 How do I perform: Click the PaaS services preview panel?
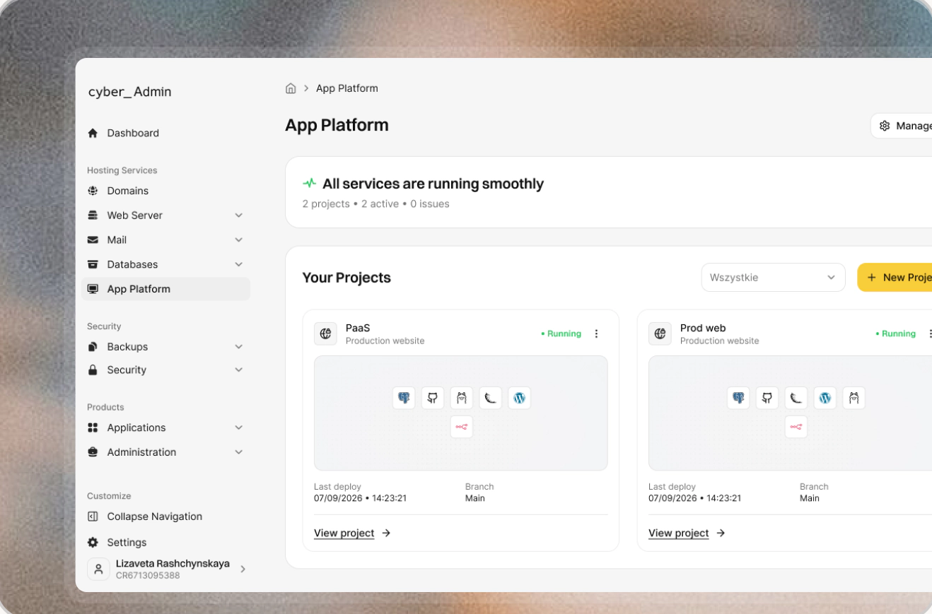point(461,413)
